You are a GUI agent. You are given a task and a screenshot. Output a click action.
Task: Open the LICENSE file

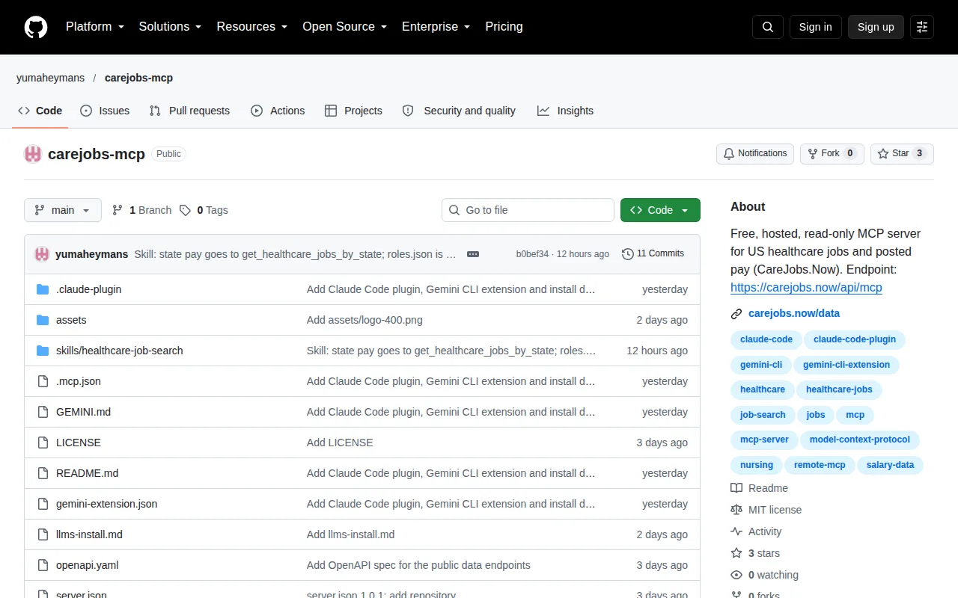tap(79, 443)
